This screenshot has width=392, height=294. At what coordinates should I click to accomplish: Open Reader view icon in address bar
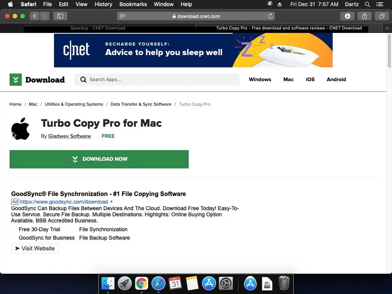pyautogui.click(x=122, y=16)
